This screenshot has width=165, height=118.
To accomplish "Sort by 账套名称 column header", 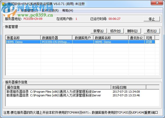I will pos(23,37).
